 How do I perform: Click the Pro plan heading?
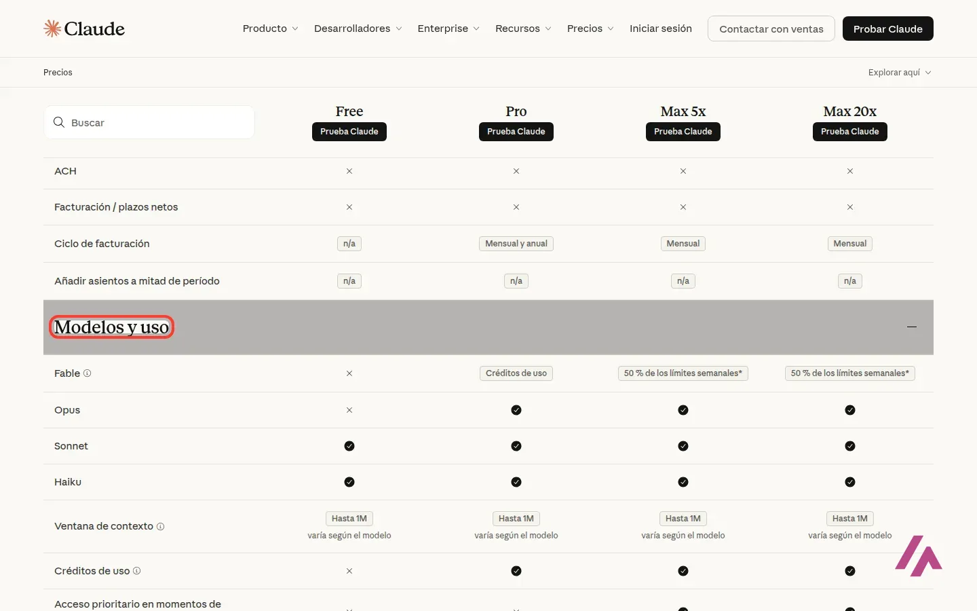pos(516,111)
